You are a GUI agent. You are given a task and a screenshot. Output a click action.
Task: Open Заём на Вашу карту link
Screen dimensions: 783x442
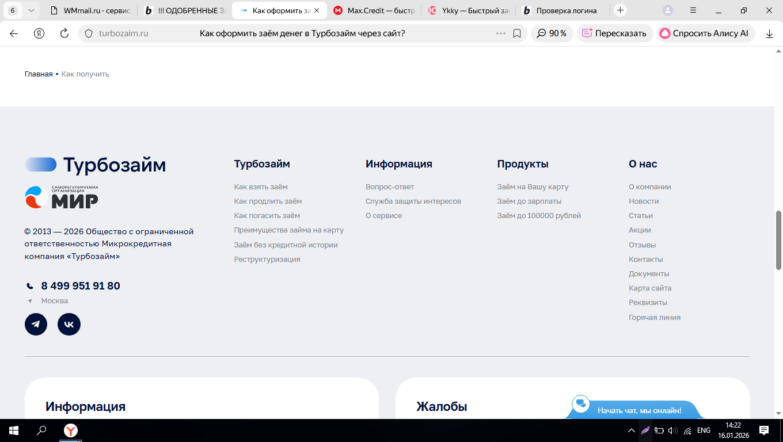533,186
